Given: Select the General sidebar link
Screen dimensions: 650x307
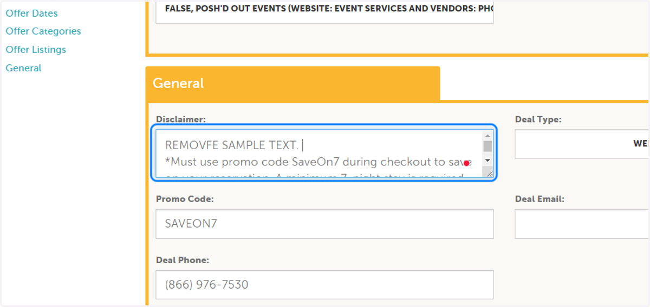Looking at the screenshot, I should [x=23, y=68].
